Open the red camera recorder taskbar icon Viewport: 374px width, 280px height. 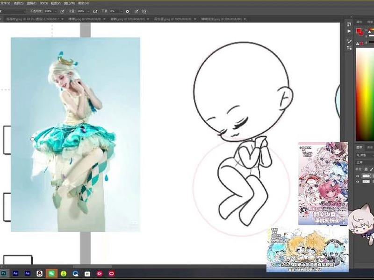click(x=100, y=273)
